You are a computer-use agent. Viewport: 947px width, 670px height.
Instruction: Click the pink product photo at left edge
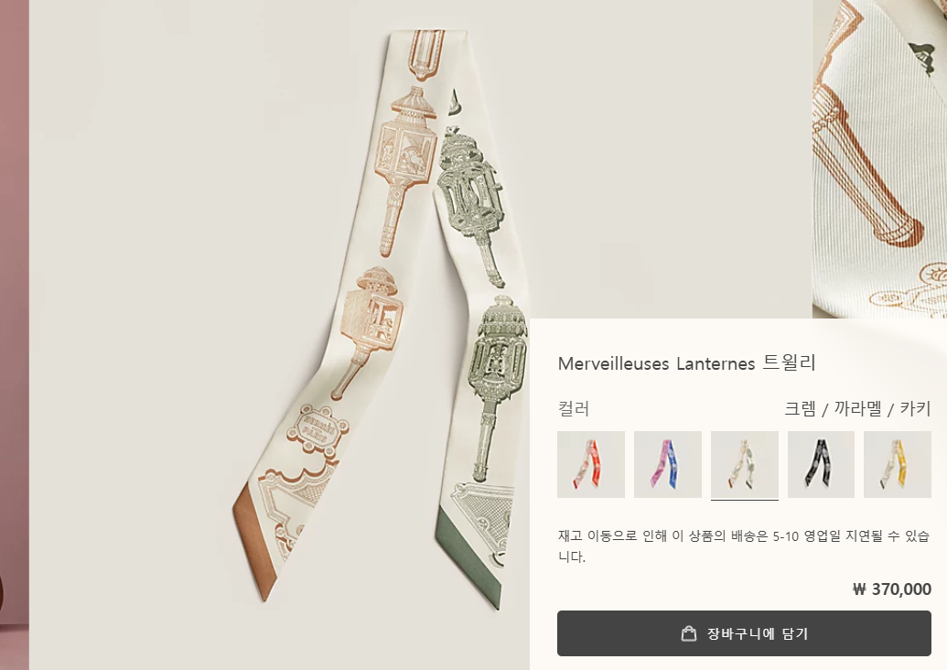coord(14,335)
